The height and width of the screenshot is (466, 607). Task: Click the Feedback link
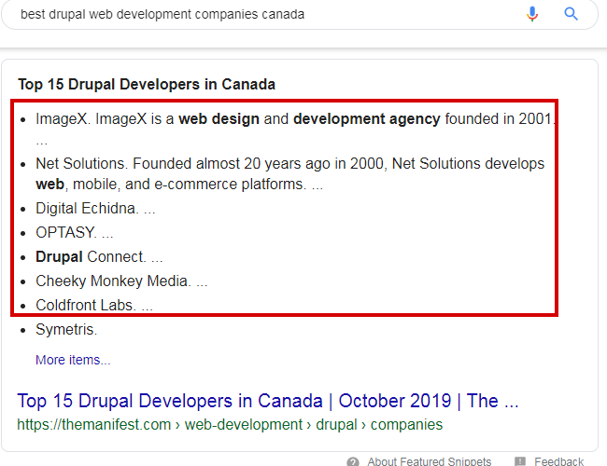[x=558, y=461]
